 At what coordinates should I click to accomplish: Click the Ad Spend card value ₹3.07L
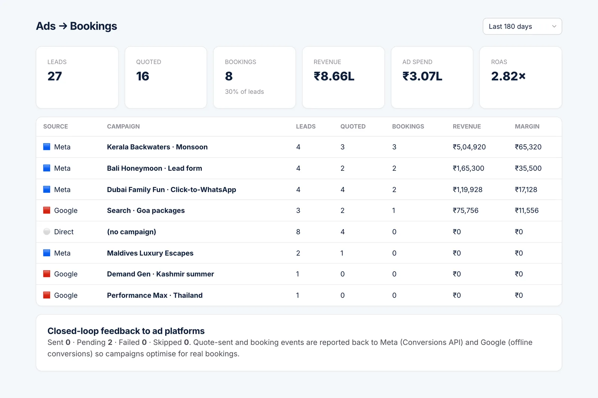[x=422, y=76]
